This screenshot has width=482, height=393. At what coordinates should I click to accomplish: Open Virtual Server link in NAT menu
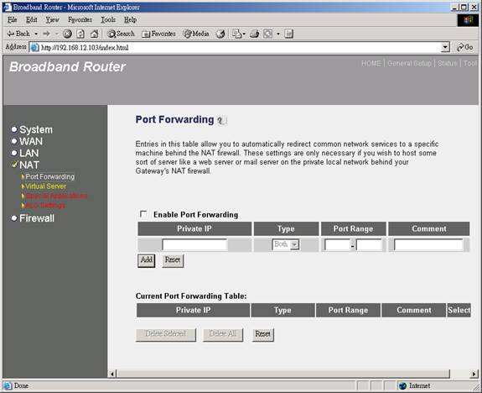coord(45,186)
